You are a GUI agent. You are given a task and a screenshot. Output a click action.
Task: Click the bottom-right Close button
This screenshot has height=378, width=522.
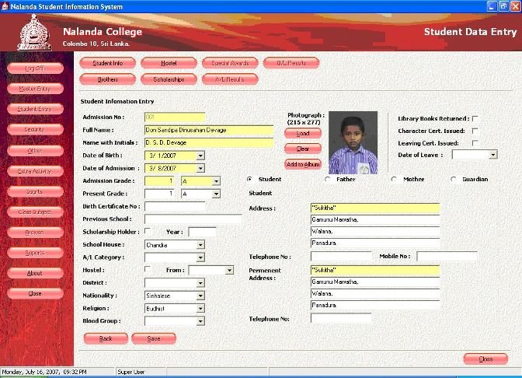tap(485, 359)
